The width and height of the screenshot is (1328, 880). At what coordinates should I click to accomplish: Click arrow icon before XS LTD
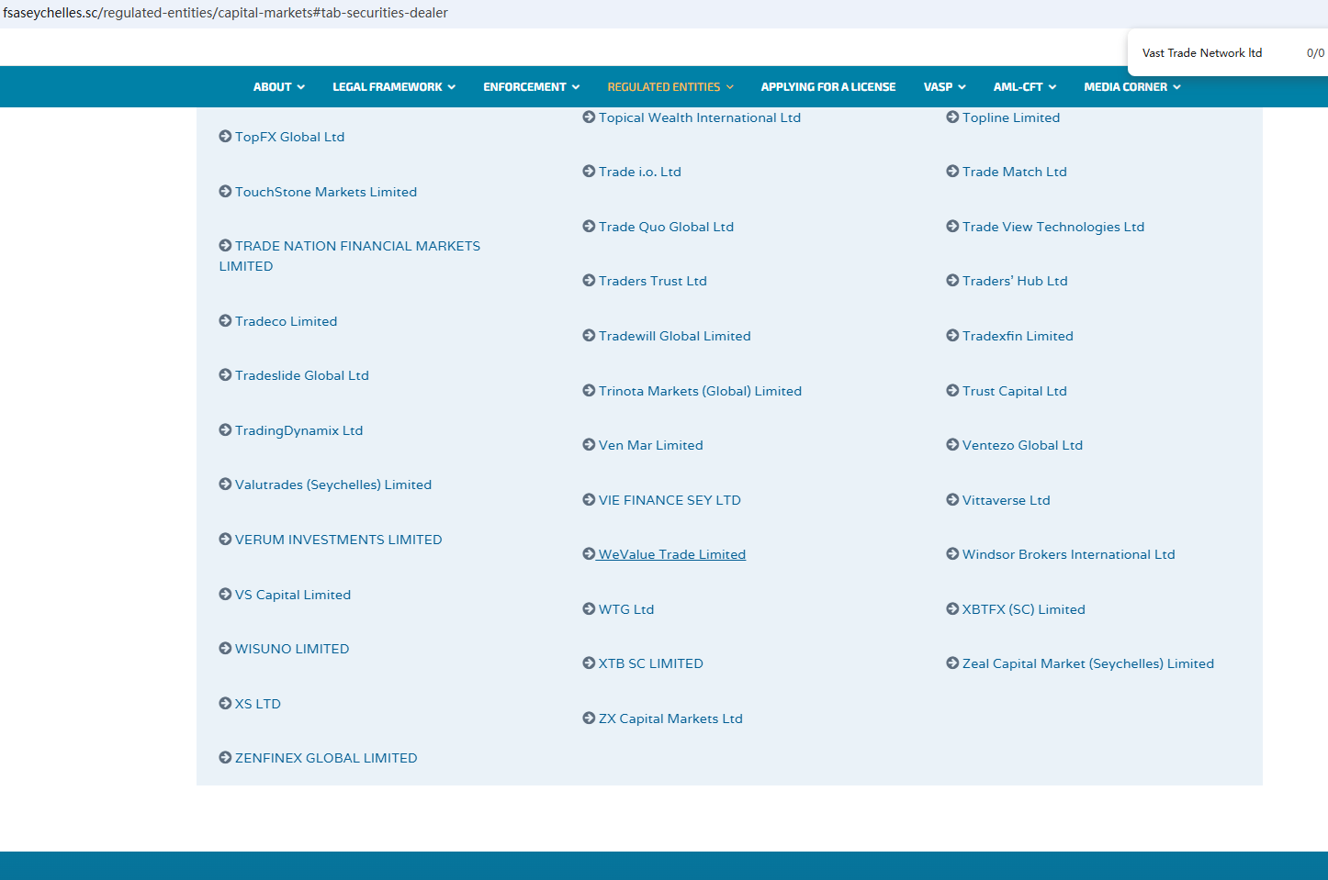[x=225, y=704]
